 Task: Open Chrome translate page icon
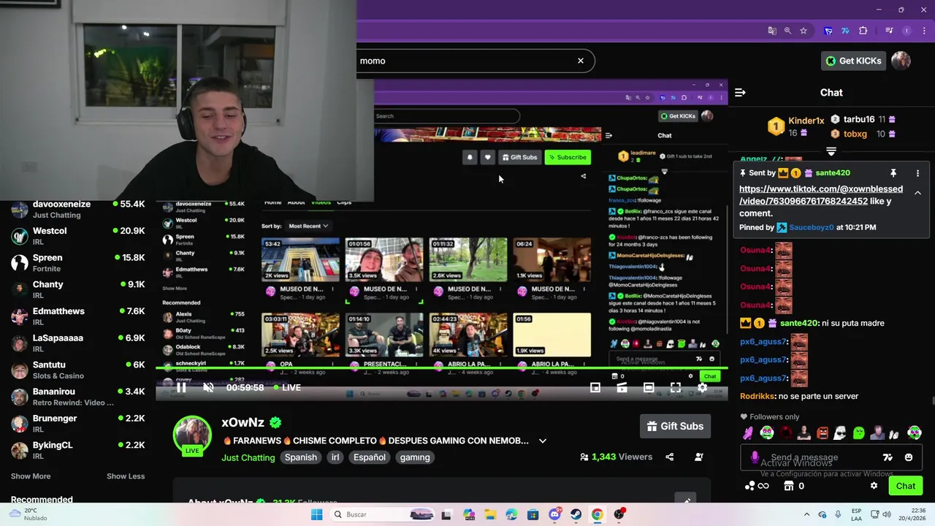[x=772, y=31]
